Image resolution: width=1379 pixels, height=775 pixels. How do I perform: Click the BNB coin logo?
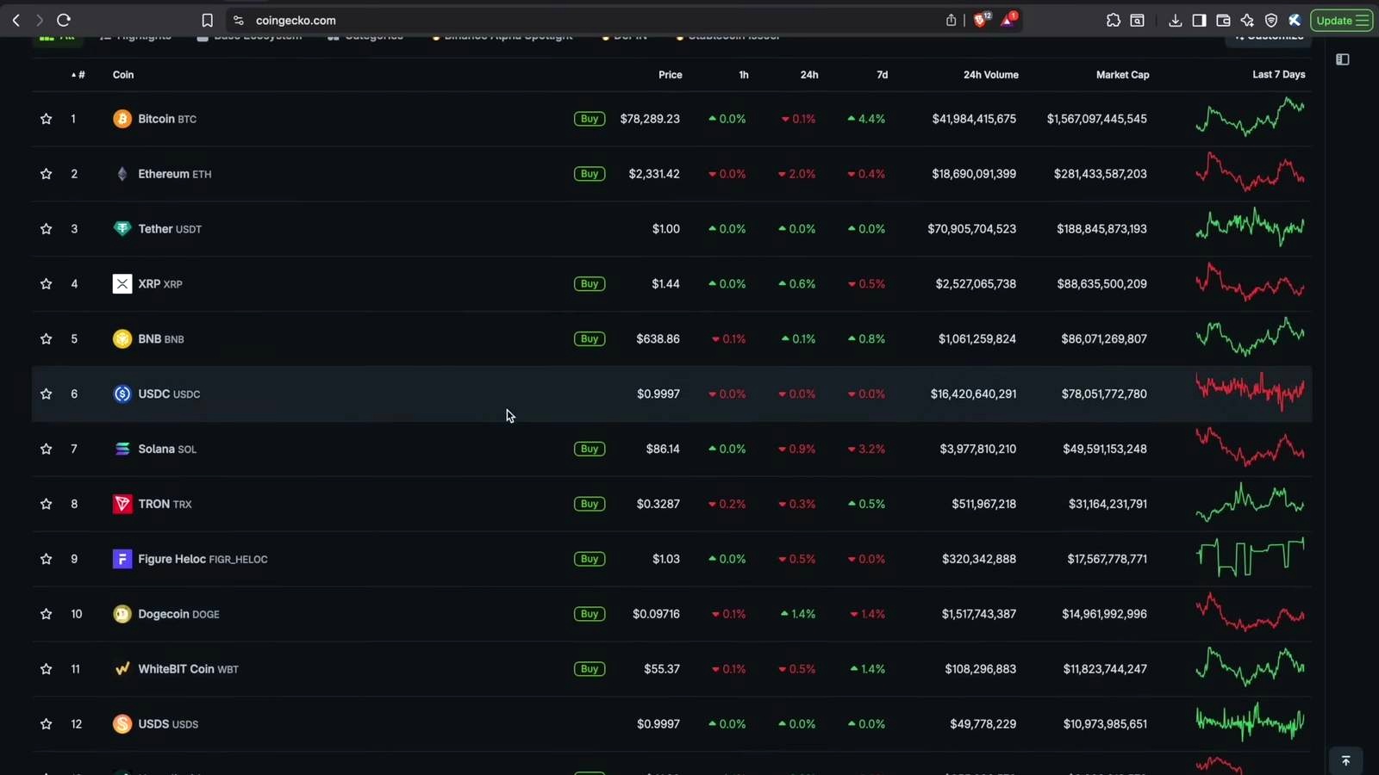coord(122,339)
